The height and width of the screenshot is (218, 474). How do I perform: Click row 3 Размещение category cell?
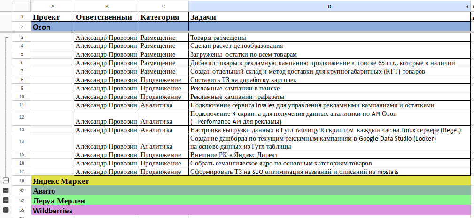pos(163,38)
